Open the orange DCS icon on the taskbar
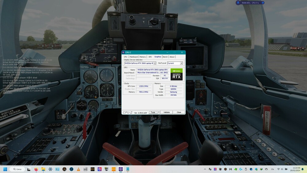This screenshot has width=307, height=173. [114, 169]
